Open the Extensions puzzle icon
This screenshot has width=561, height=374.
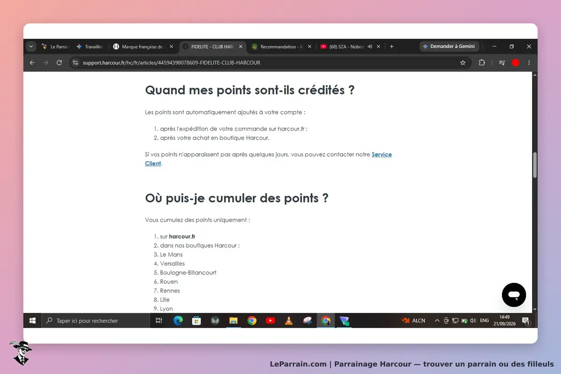pyautogui.click(x=482, y=63)
